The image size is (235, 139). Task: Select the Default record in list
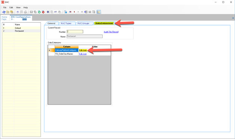(21, 28)
